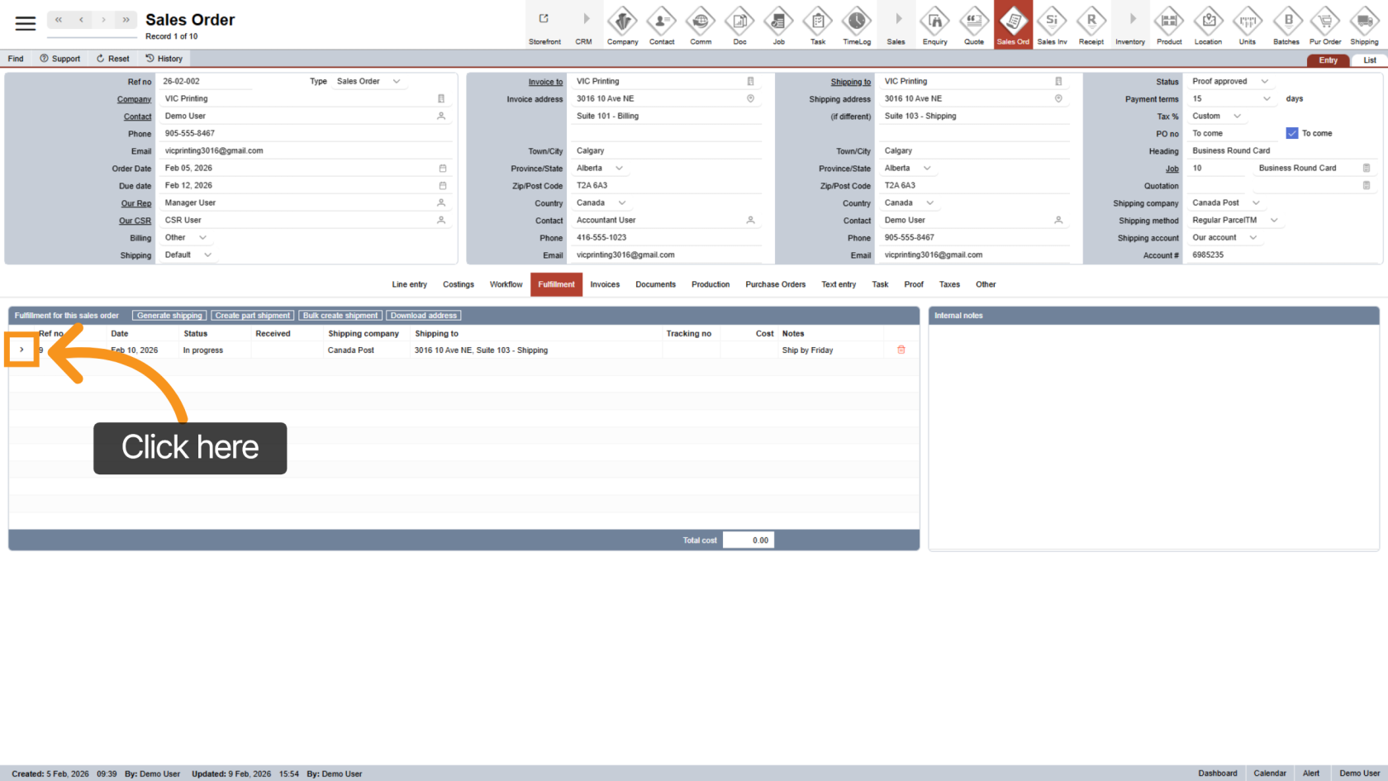Click the Download address button

[x=423, y=316]
